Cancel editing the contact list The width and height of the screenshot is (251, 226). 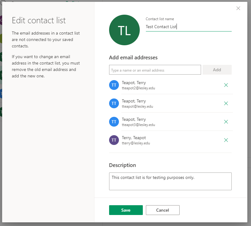point(163,210)
